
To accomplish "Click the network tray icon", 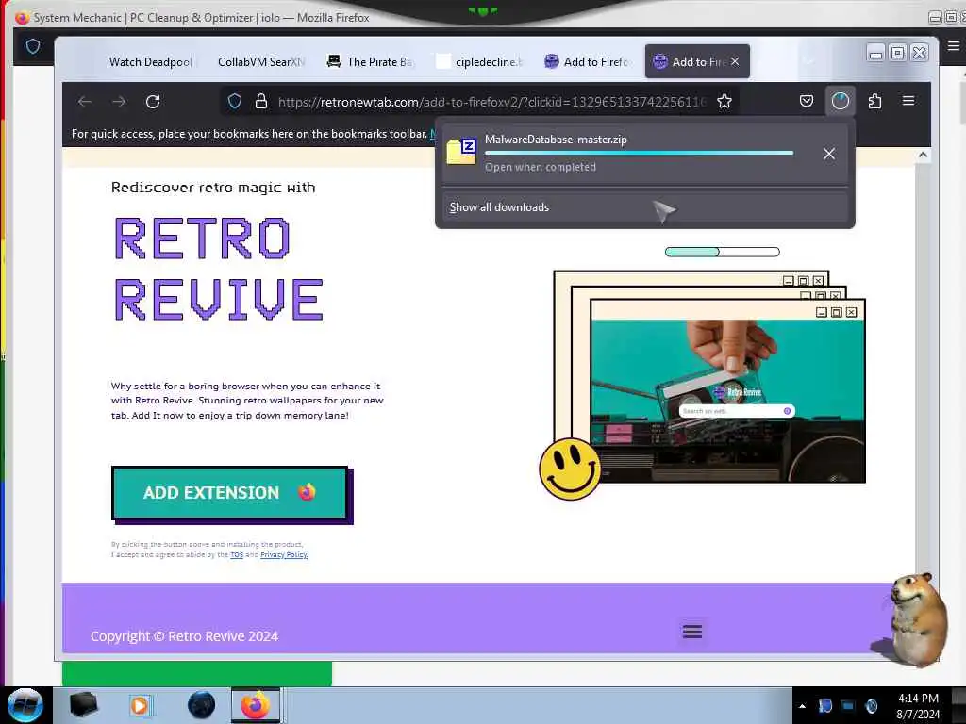I will click(848, 705).
